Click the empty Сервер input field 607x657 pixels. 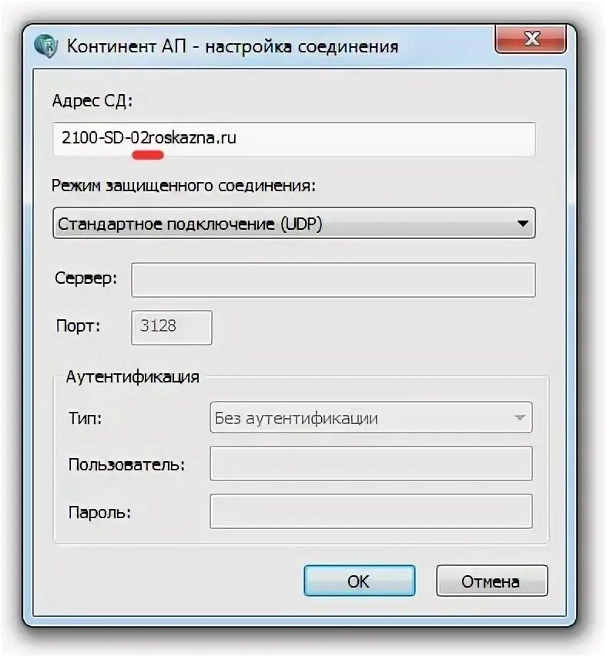(x=334, y=280)
